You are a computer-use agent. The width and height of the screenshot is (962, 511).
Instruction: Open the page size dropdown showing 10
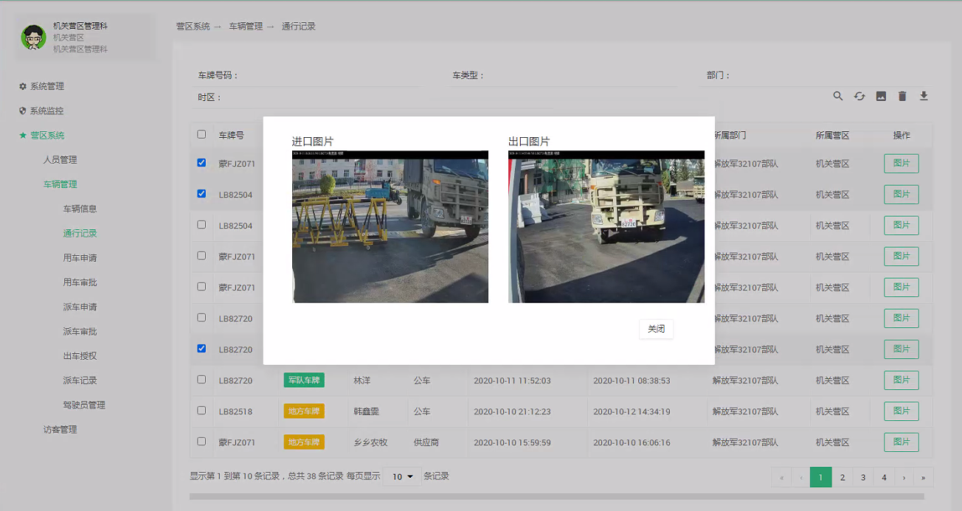pos(401,476)
